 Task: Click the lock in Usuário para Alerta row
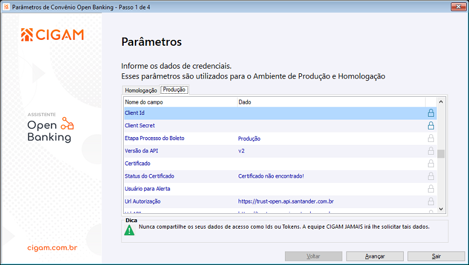pyautogui.click(x=431, y=189)
